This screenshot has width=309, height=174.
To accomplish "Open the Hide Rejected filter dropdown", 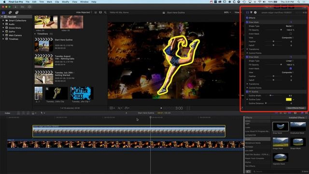I will click(x=84, y=13).
